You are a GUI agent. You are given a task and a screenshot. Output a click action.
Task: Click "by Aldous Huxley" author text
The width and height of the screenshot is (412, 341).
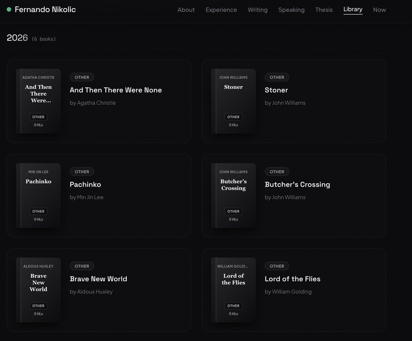coord(91,292)
